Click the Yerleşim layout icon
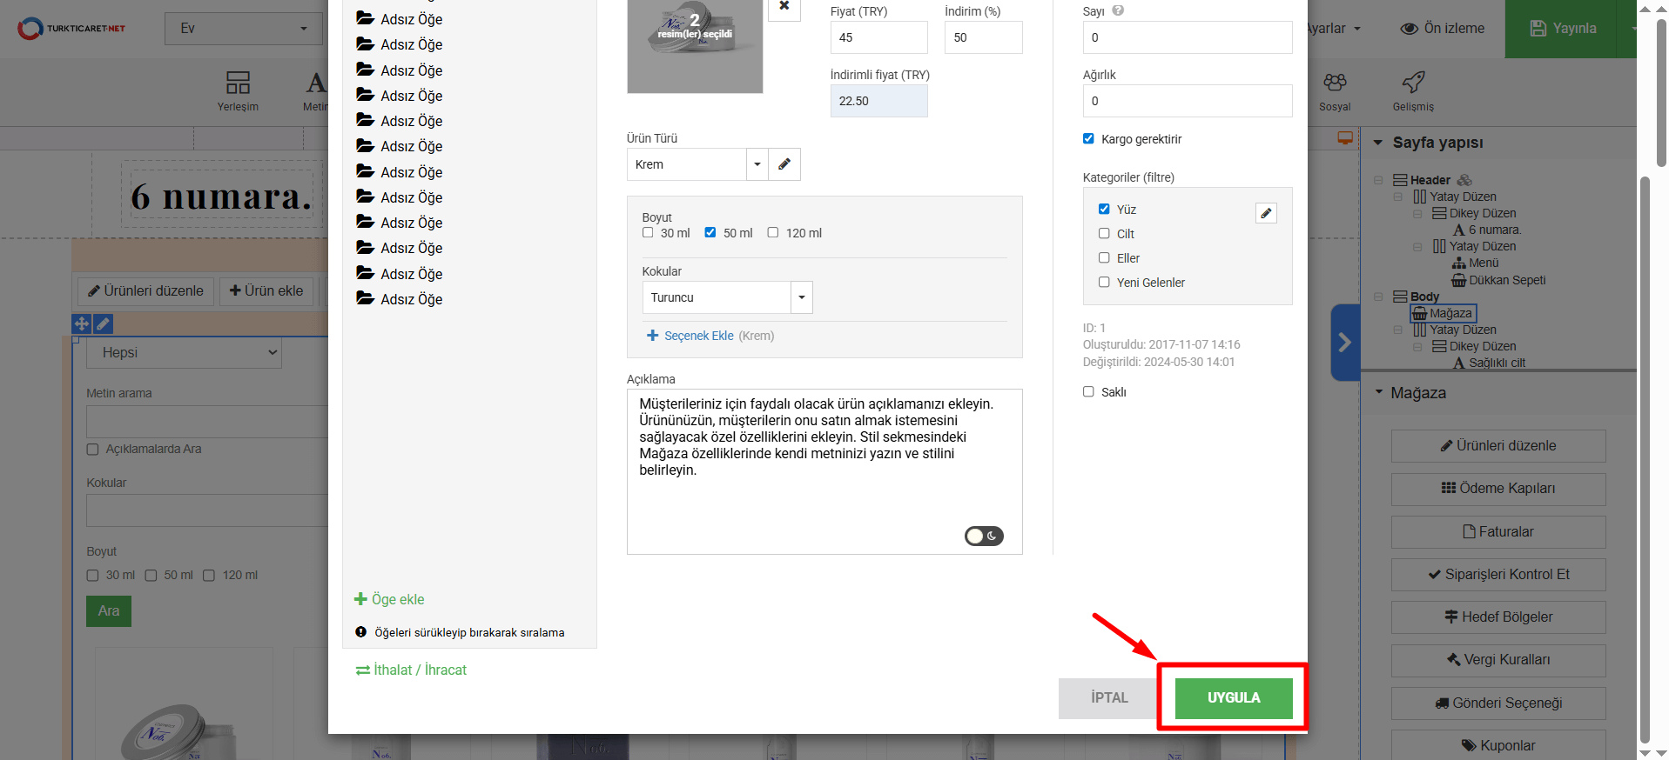The width and height of the screenshot is (1669, 760). (x=238, y=83)
